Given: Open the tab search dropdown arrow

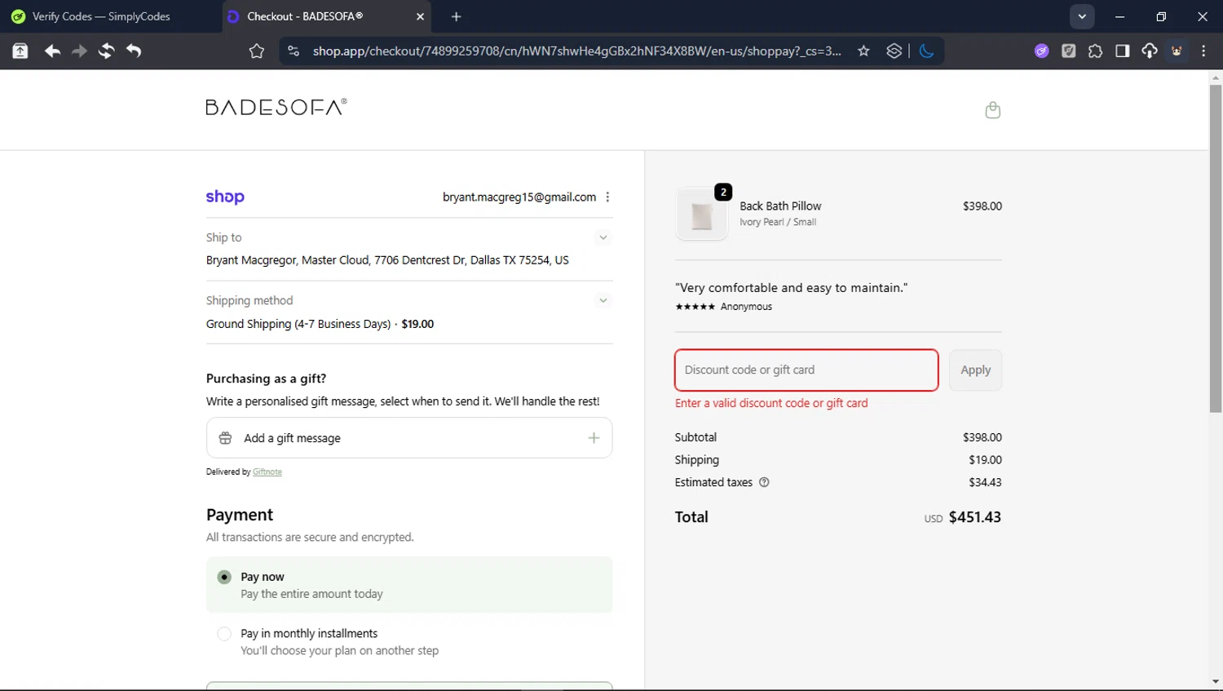Looking at the screenshot, I should click(1082, 16).
